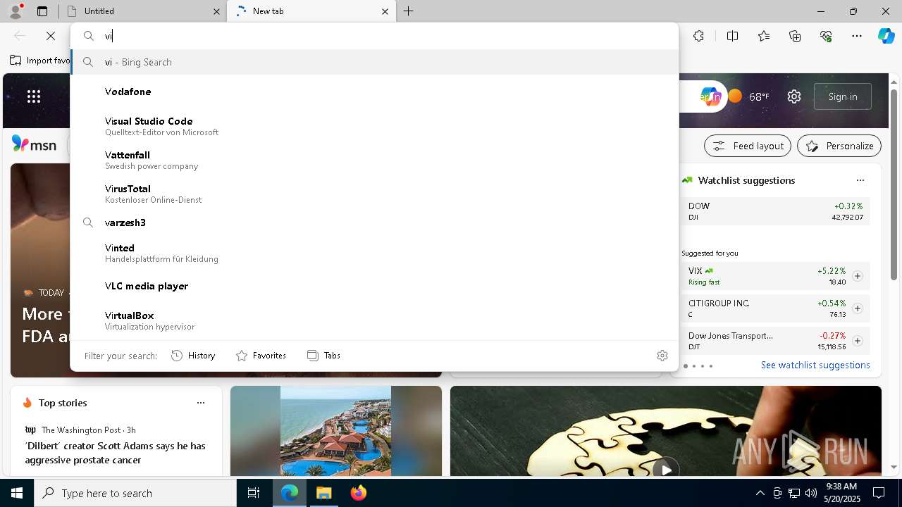
Task: Open the msn logo link
Action: pos(34,144)
